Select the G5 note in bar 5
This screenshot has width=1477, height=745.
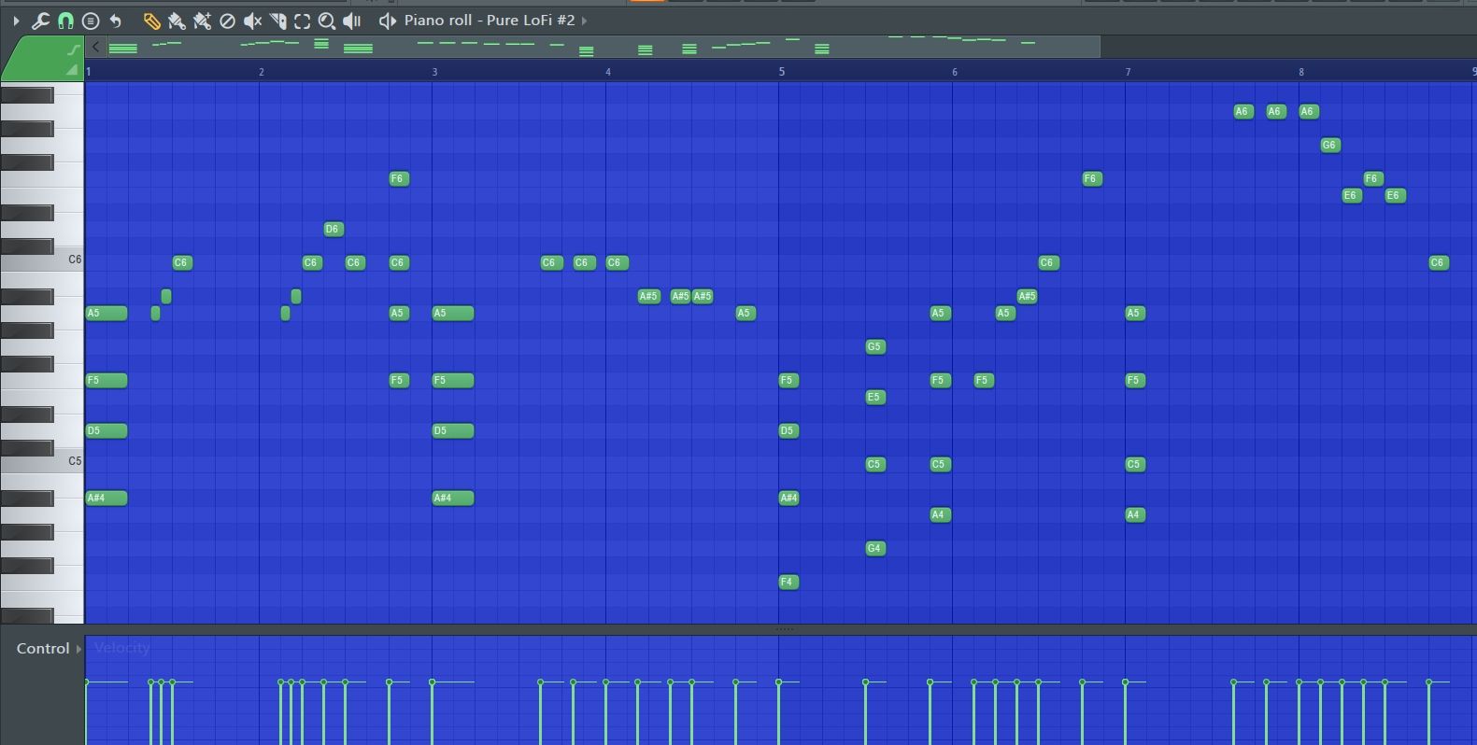pos(875,346)
